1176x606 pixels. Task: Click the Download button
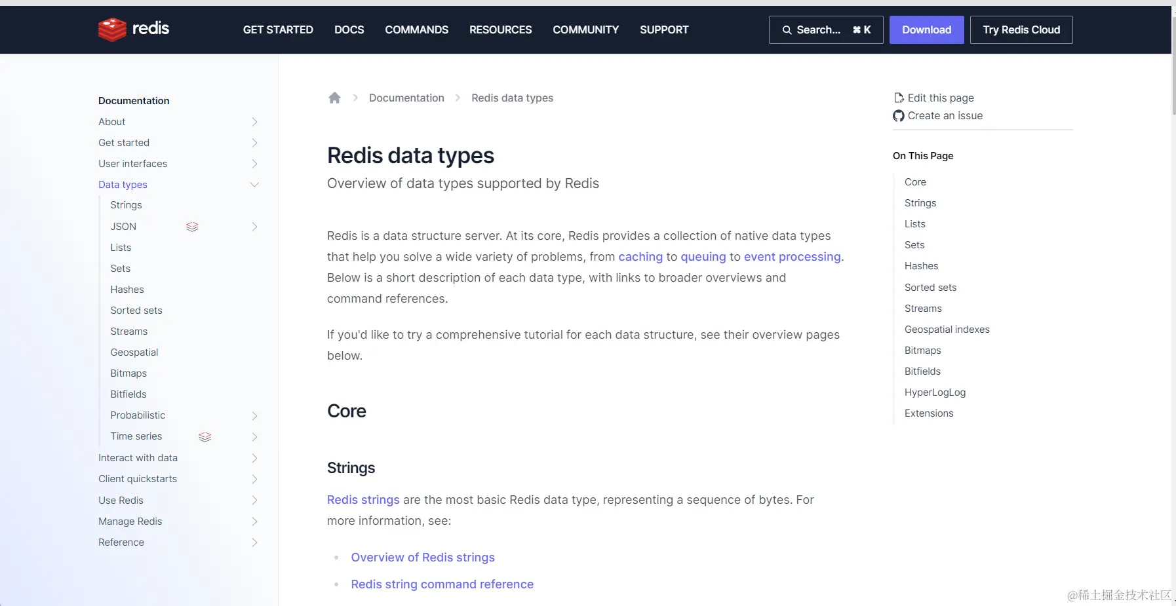click(x=926, y=29)
